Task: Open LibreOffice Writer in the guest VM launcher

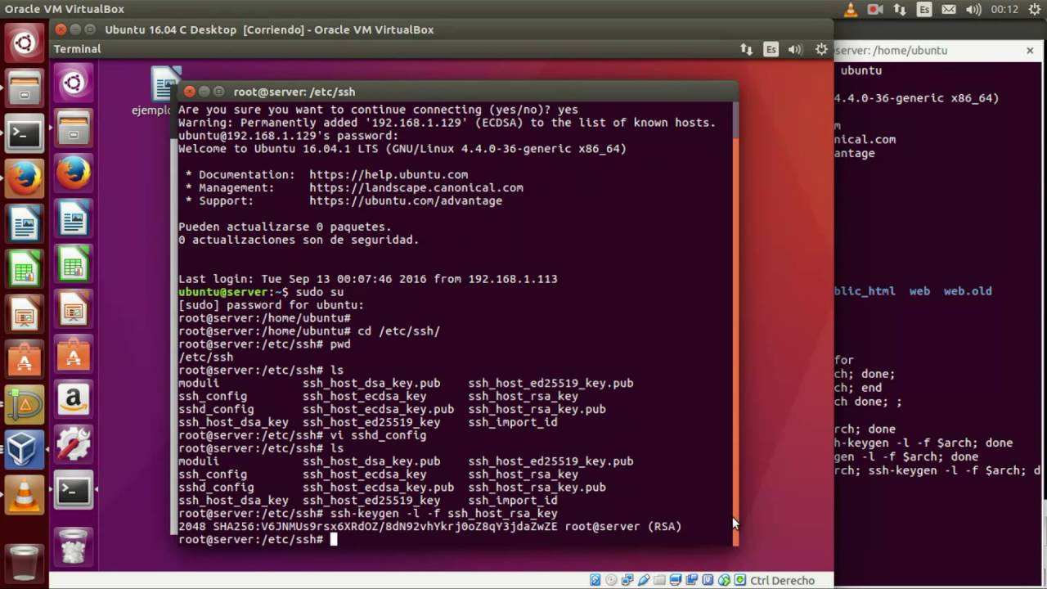Action: point(74,219)
